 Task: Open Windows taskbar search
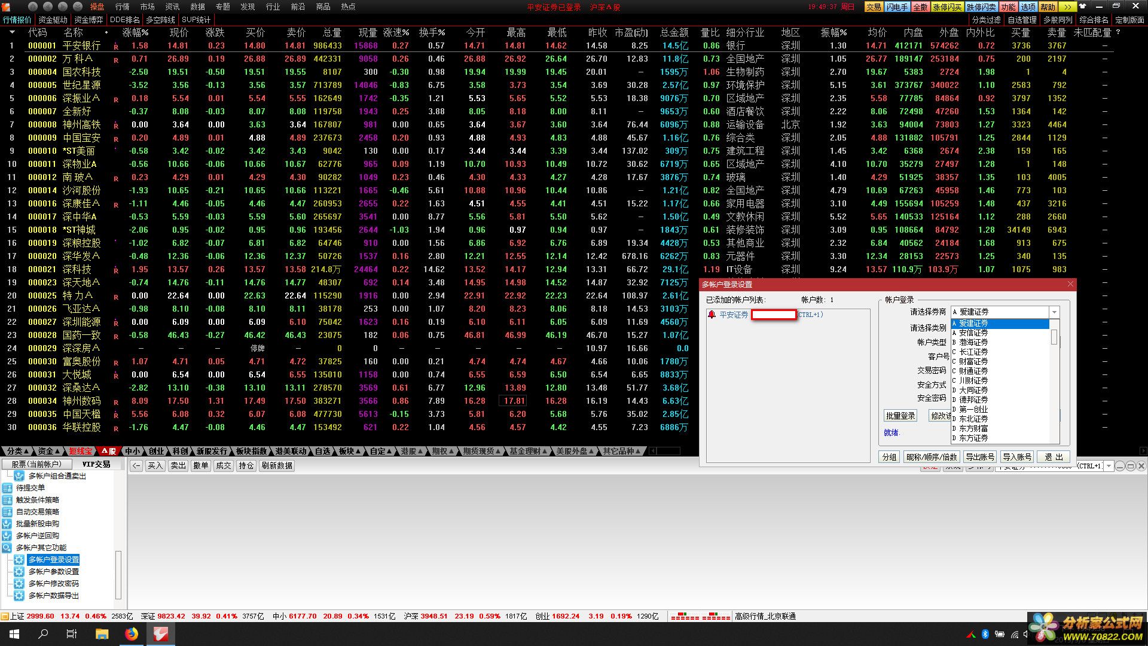tap(43, 633)
